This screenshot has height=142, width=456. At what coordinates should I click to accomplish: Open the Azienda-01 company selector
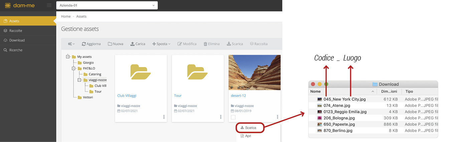click(x=107, y=5)
